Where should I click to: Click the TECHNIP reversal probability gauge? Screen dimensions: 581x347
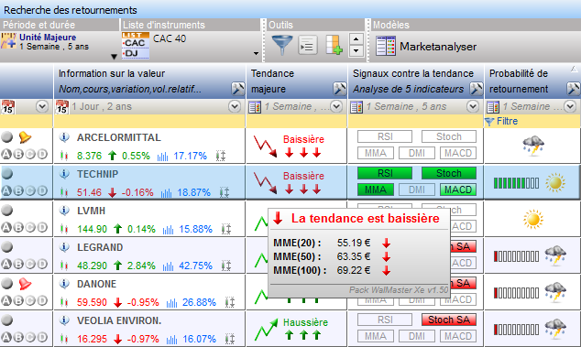pyautogui.click(x=516, y=183)
